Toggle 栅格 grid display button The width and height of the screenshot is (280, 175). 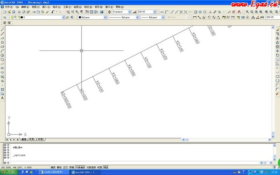click(x=59, y=168)
